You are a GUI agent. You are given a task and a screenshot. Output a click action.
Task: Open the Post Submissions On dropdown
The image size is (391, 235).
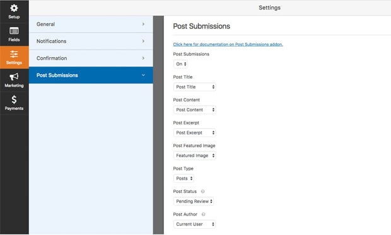[x=180, y=64]
